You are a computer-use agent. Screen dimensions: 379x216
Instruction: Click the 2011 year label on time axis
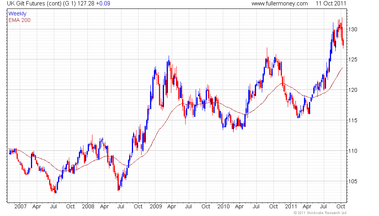291,207
